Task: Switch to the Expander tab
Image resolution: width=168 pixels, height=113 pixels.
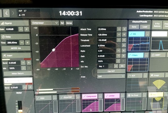Action: pyautogui.click(x=67, y=97)
